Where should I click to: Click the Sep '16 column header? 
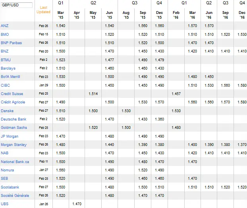click(226, 15)
